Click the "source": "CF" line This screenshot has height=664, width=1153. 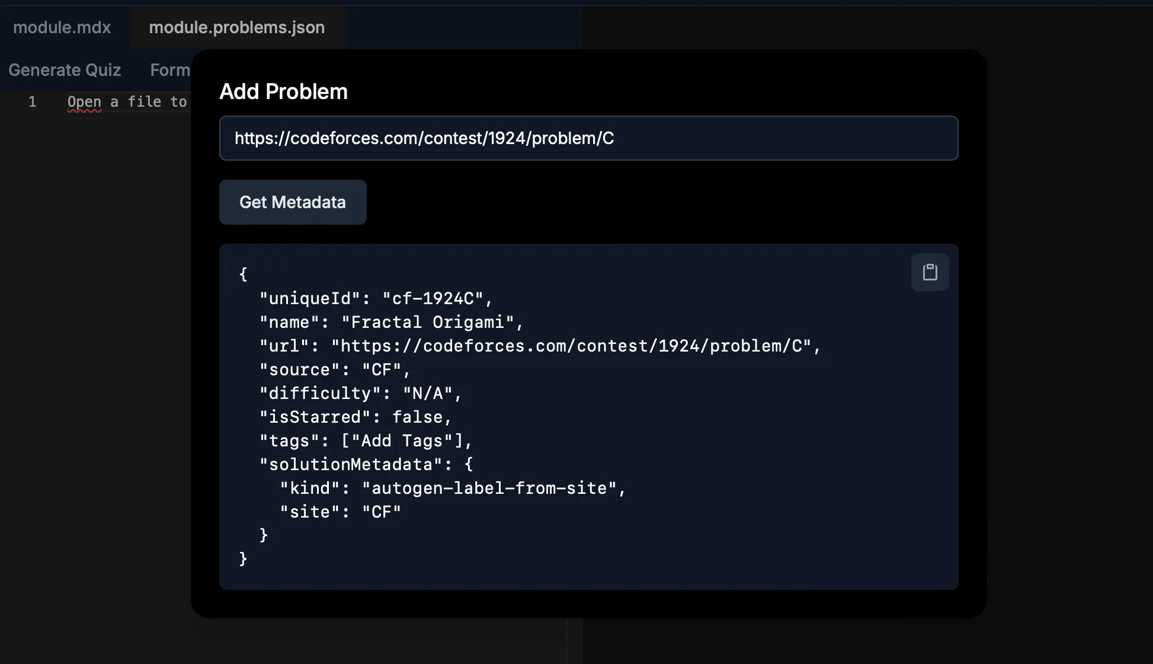pyautogui.click(x=335, y=369)
